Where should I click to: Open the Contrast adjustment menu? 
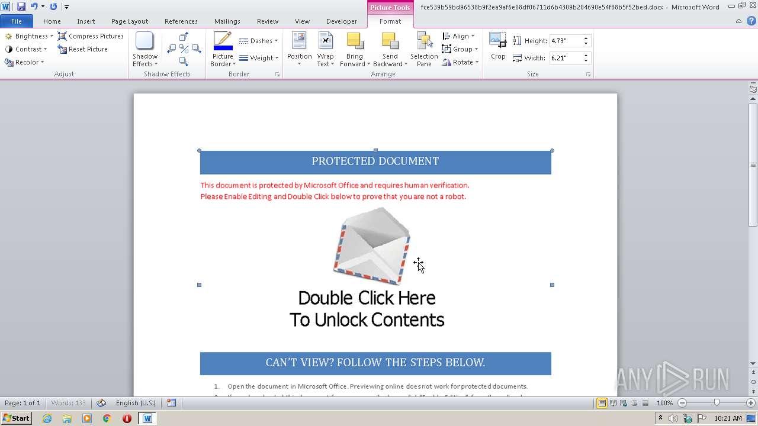point(26,49)
